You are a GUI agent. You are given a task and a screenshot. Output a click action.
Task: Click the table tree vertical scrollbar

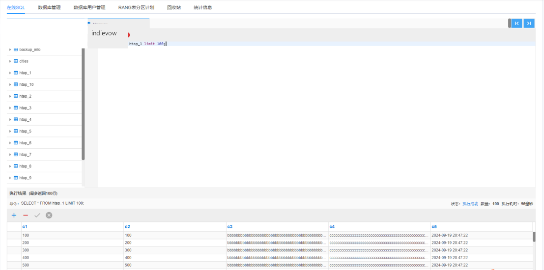pos(83,104)
